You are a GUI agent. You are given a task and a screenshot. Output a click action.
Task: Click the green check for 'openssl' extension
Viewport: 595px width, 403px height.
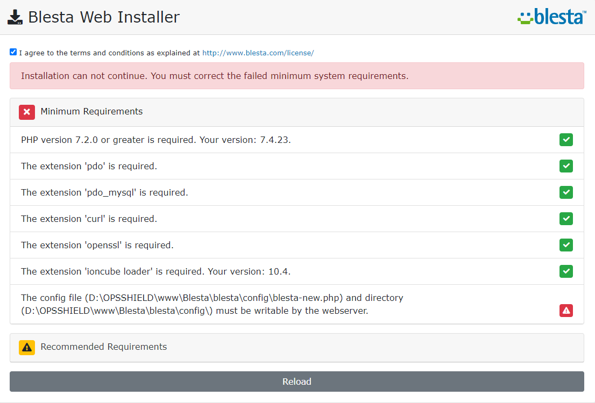point(566,245)
